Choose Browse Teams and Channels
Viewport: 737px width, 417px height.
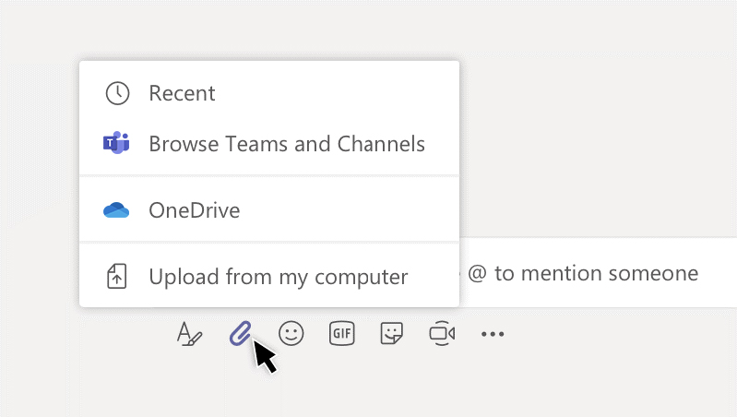point(269,143)
